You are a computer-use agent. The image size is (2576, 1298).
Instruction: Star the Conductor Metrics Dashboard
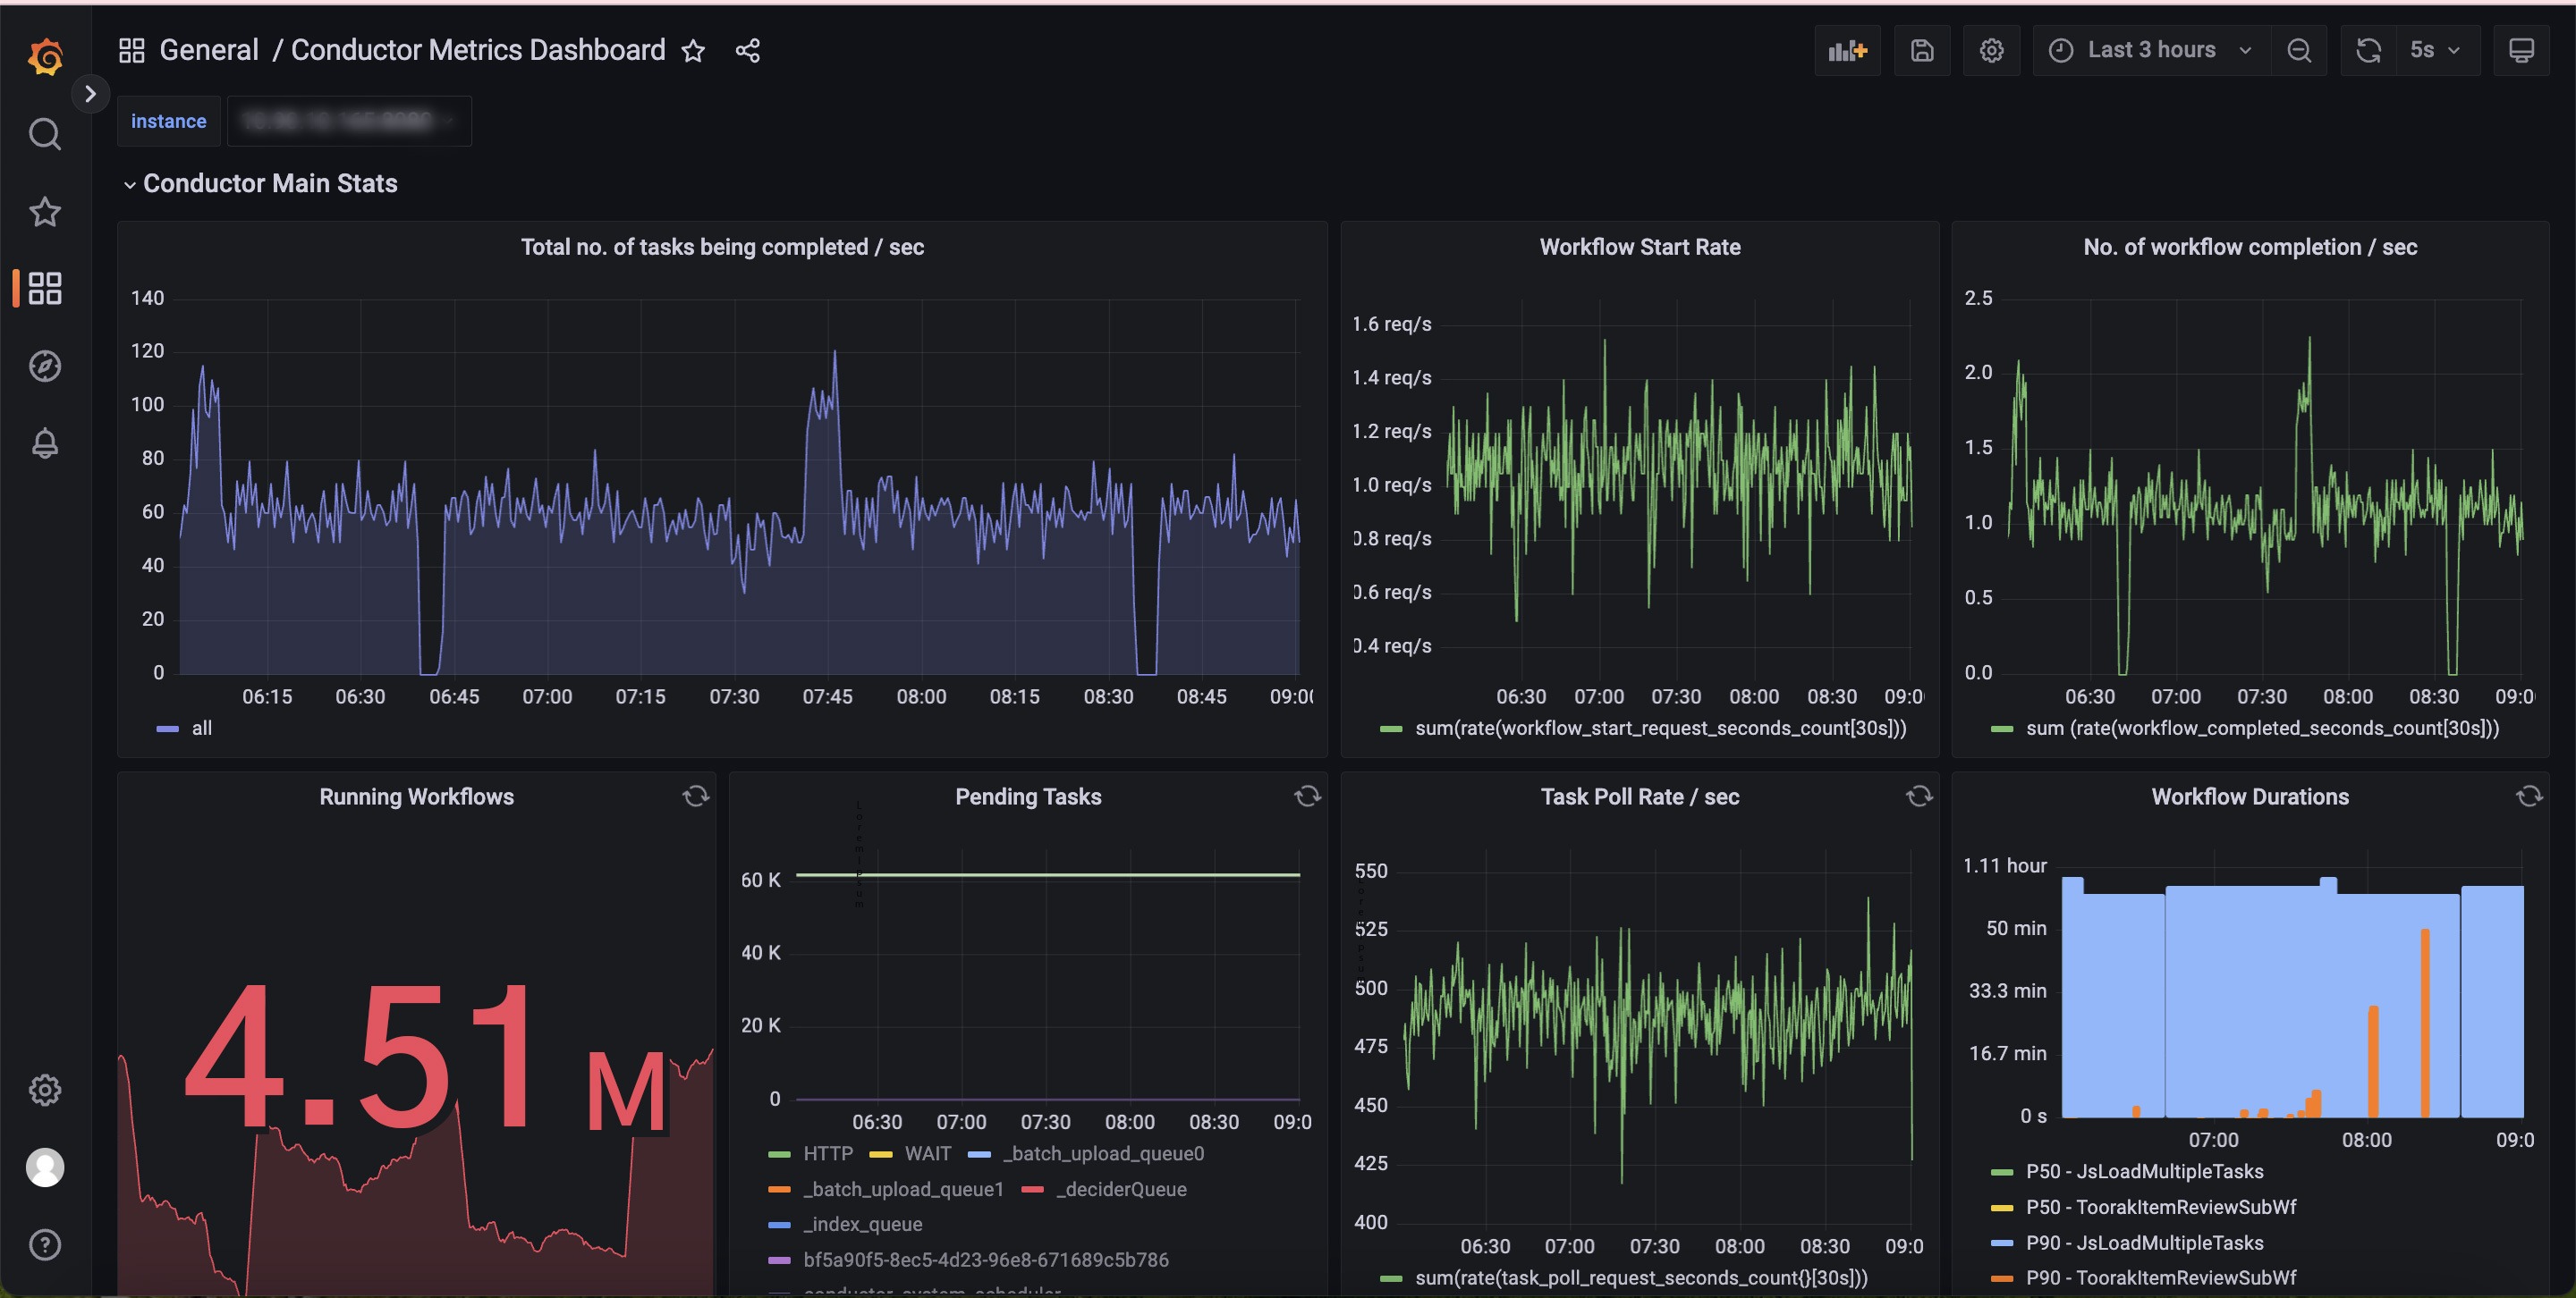692,51
